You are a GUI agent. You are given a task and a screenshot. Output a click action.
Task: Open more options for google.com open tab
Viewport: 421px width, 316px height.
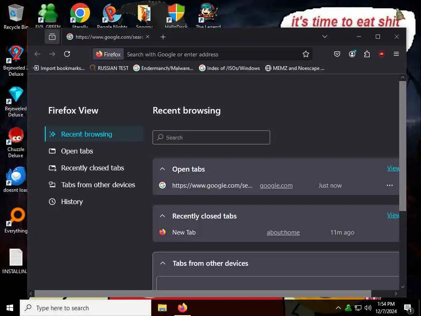pos(390,186)
